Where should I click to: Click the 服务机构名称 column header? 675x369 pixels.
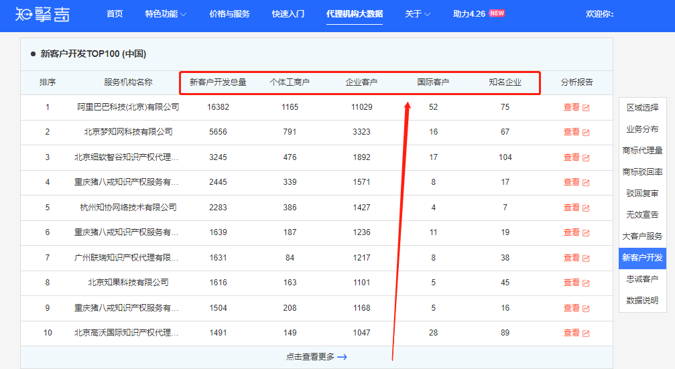128,82
